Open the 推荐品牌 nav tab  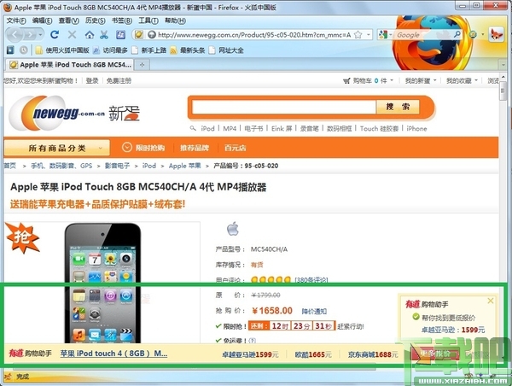click(195, 148)
